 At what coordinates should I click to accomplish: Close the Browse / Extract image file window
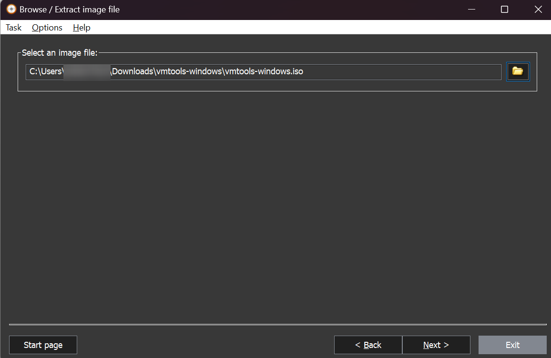(538, 10)
